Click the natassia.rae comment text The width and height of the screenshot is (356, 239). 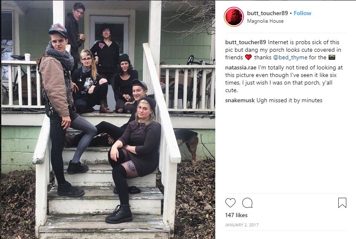(x=284, y=79)
